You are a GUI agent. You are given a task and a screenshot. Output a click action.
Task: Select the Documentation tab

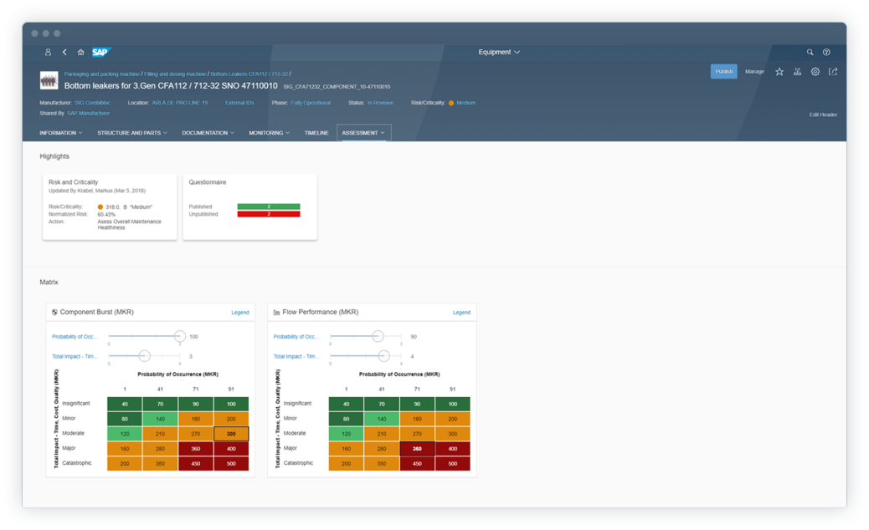(x=208, y=133)
